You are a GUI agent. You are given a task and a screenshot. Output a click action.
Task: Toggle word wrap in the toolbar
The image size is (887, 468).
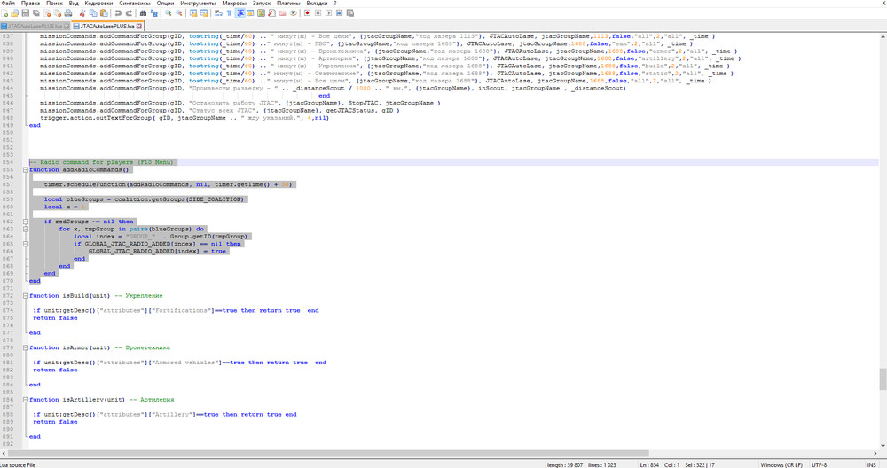click(218, 12)
